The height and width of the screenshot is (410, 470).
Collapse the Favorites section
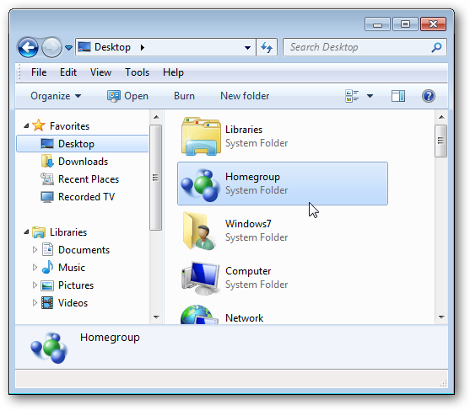tap(26, 125)
